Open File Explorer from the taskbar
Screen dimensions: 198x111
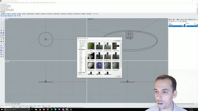(x=36, y=109)
